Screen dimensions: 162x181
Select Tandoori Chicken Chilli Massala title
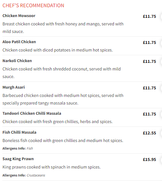[x=32, y=114]
